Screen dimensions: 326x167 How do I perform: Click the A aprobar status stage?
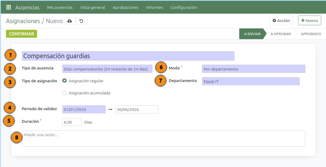click(280, 34)
